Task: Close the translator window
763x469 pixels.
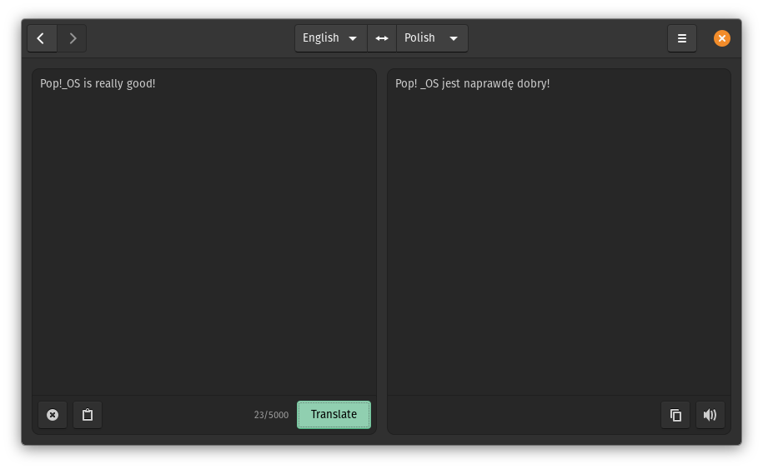Action: click(721, 38)
